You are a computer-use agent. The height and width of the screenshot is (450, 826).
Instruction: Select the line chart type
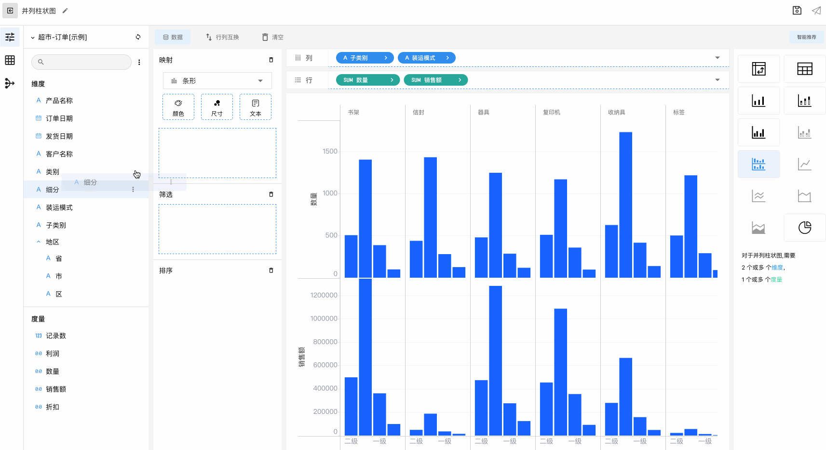[x=804, y=164]
